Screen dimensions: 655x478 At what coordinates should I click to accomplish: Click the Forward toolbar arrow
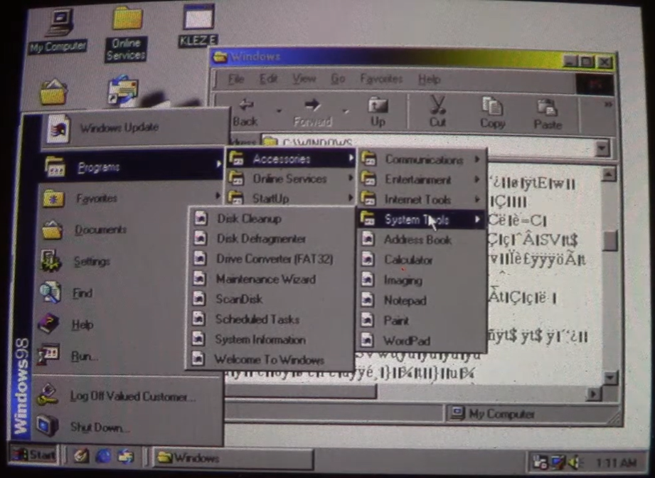pos(313,112)
